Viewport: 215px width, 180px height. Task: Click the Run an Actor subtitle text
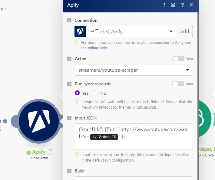tap(39, 158)
